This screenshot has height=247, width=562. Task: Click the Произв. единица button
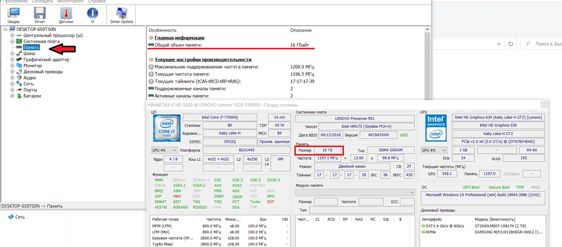tap(274, 142)
